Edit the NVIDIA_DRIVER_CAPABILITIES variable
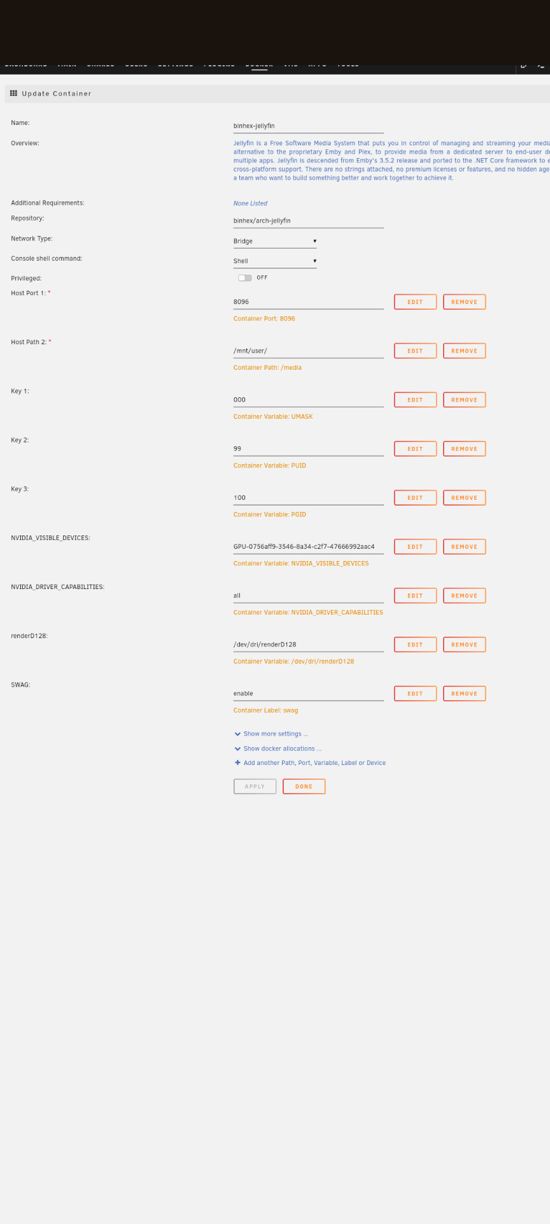 (415, 595)
